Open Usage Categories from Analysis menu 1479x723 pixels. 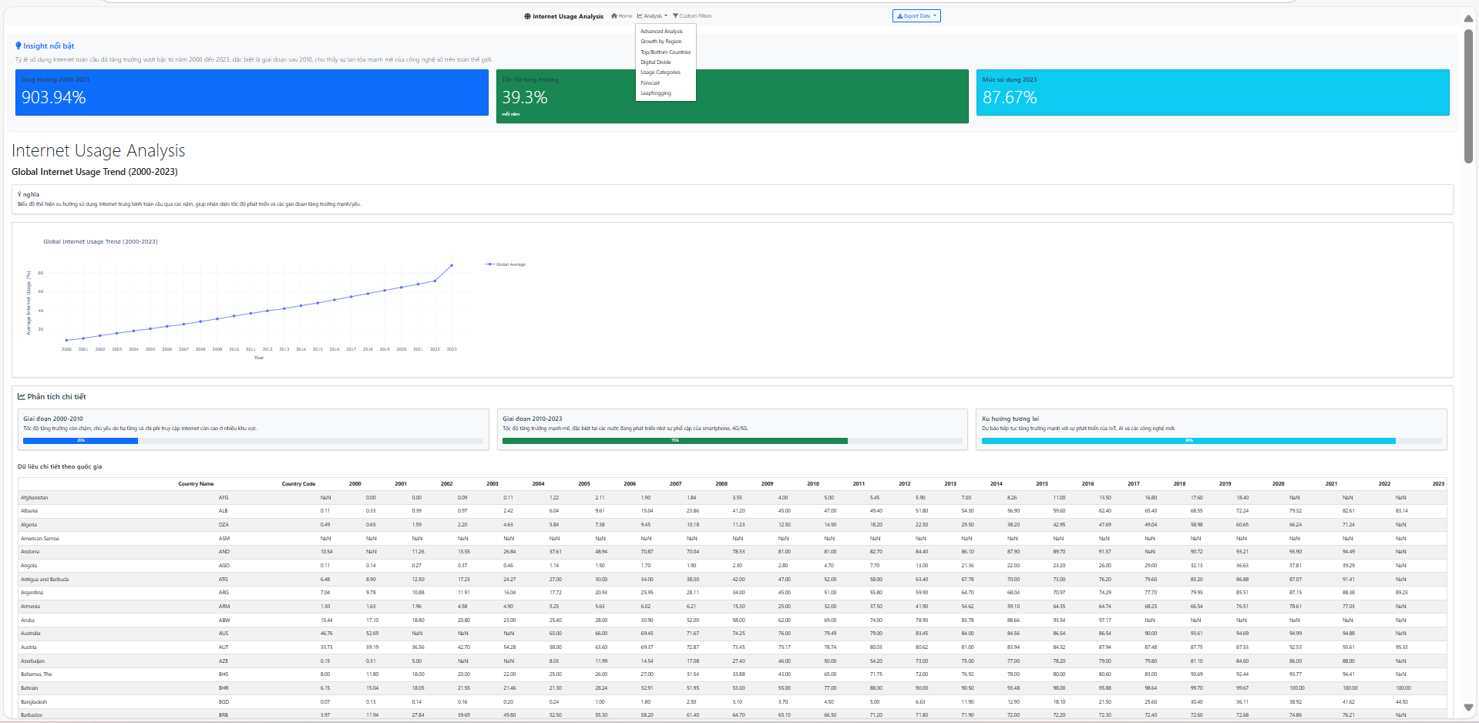point(660,72)
